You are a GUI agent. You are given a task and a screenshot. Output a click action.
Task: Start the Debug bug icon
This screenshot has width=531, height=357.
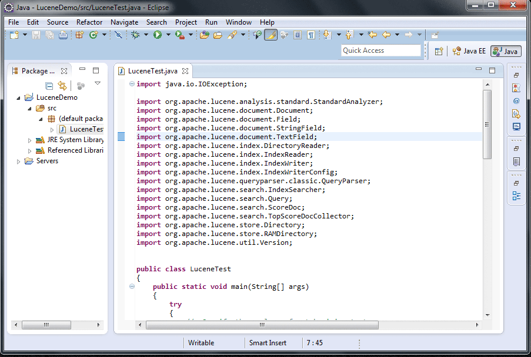[x=135, y=35]
